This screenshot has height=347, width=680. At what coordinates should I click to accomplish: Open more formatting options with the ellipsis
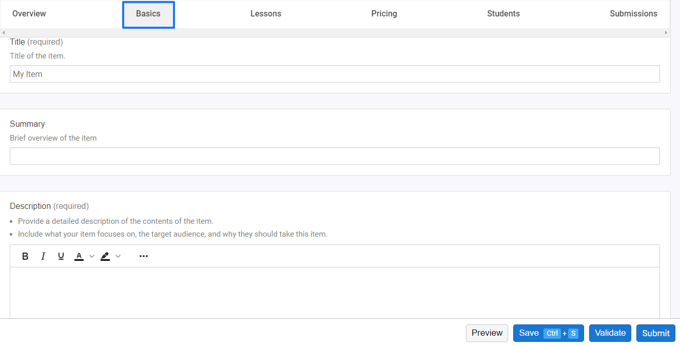143,256
